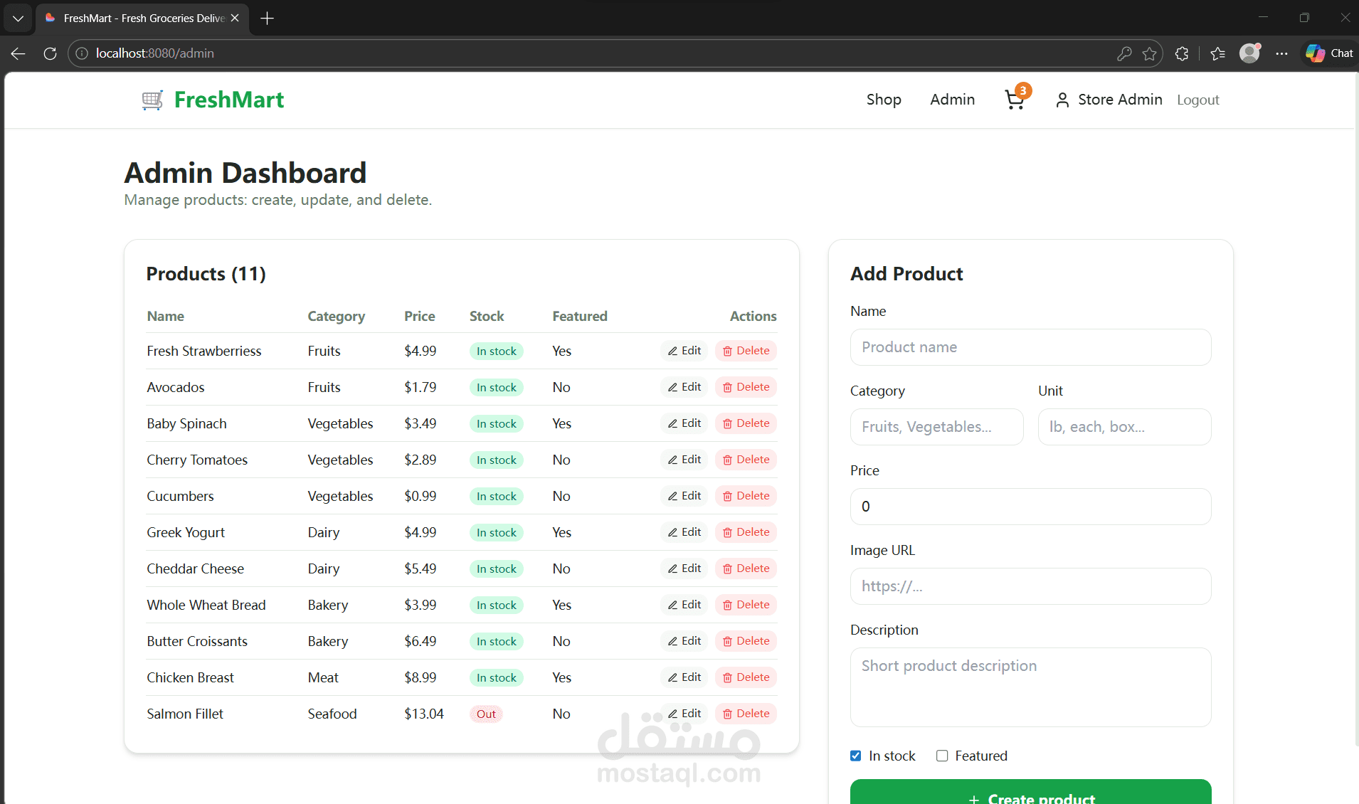The image size is (1359, 804).
Task: Edit the Greek Yogurt product
Action: click(684, 532)
